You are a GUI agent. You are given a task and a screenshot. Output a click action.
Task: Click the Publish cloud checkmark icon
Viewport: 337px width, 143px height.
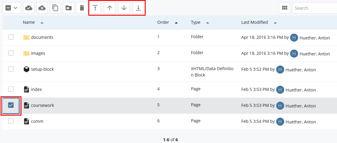click(29, 8)
